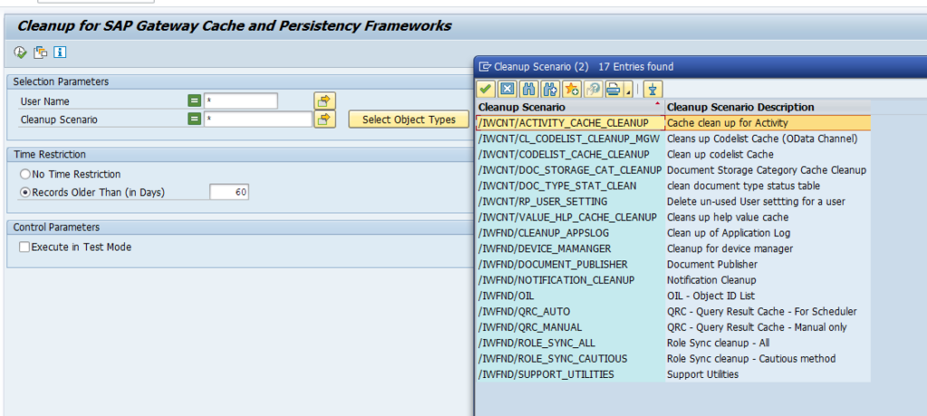Select the Records Older Than radio button
The width and height of the screenshot is (927, 416).
tap(24, 193)
